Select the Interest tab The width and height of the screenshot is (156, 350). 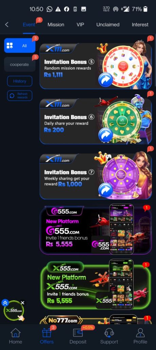[x=140, y=25]
